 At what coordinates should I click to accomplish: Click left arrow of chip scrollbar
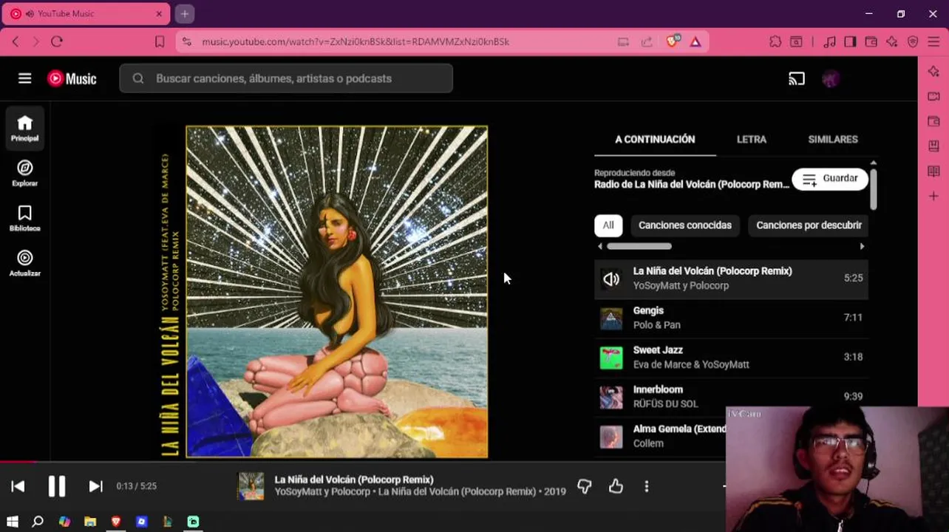(x=600, y=246)
